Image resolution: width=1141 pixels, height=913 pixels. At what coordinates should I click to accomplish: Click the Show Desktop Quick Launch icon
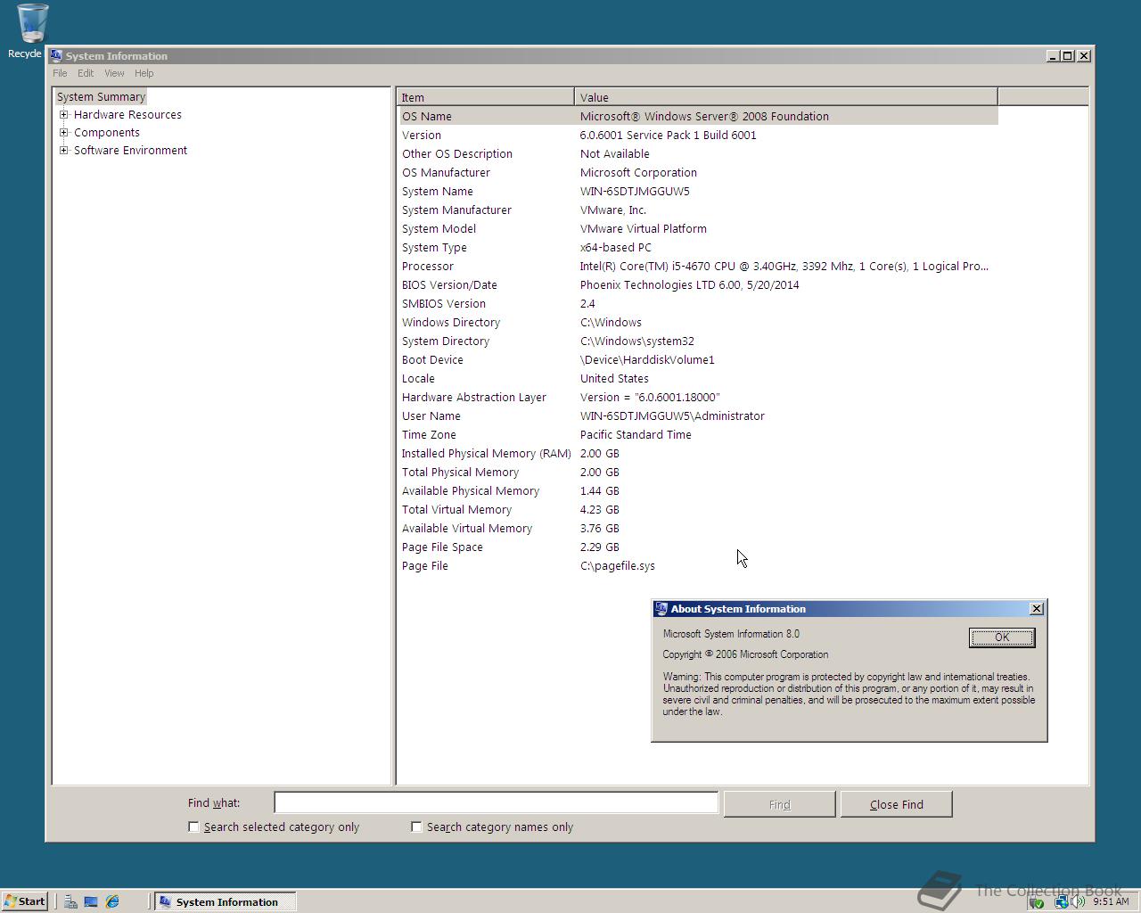[x=91, y=901]
